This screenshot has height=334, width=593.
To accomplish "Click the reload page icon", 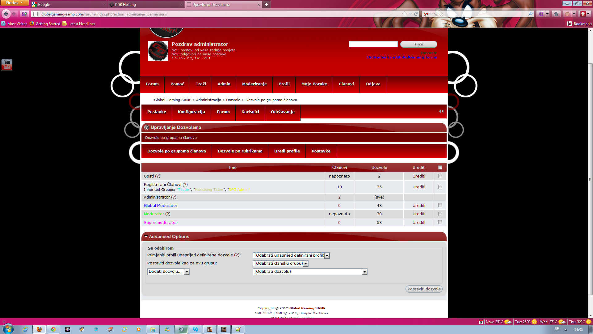I will 416,14.
